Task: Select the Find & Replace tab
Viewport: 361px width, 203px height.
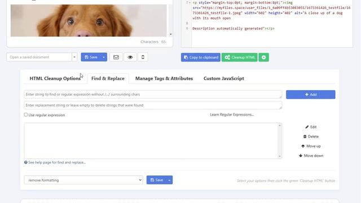Action: tap(108, 78)
